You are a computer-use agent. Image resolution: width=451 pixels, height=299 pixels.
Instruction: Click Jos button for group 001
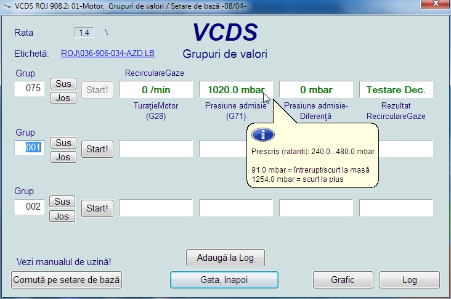[63, 157]
